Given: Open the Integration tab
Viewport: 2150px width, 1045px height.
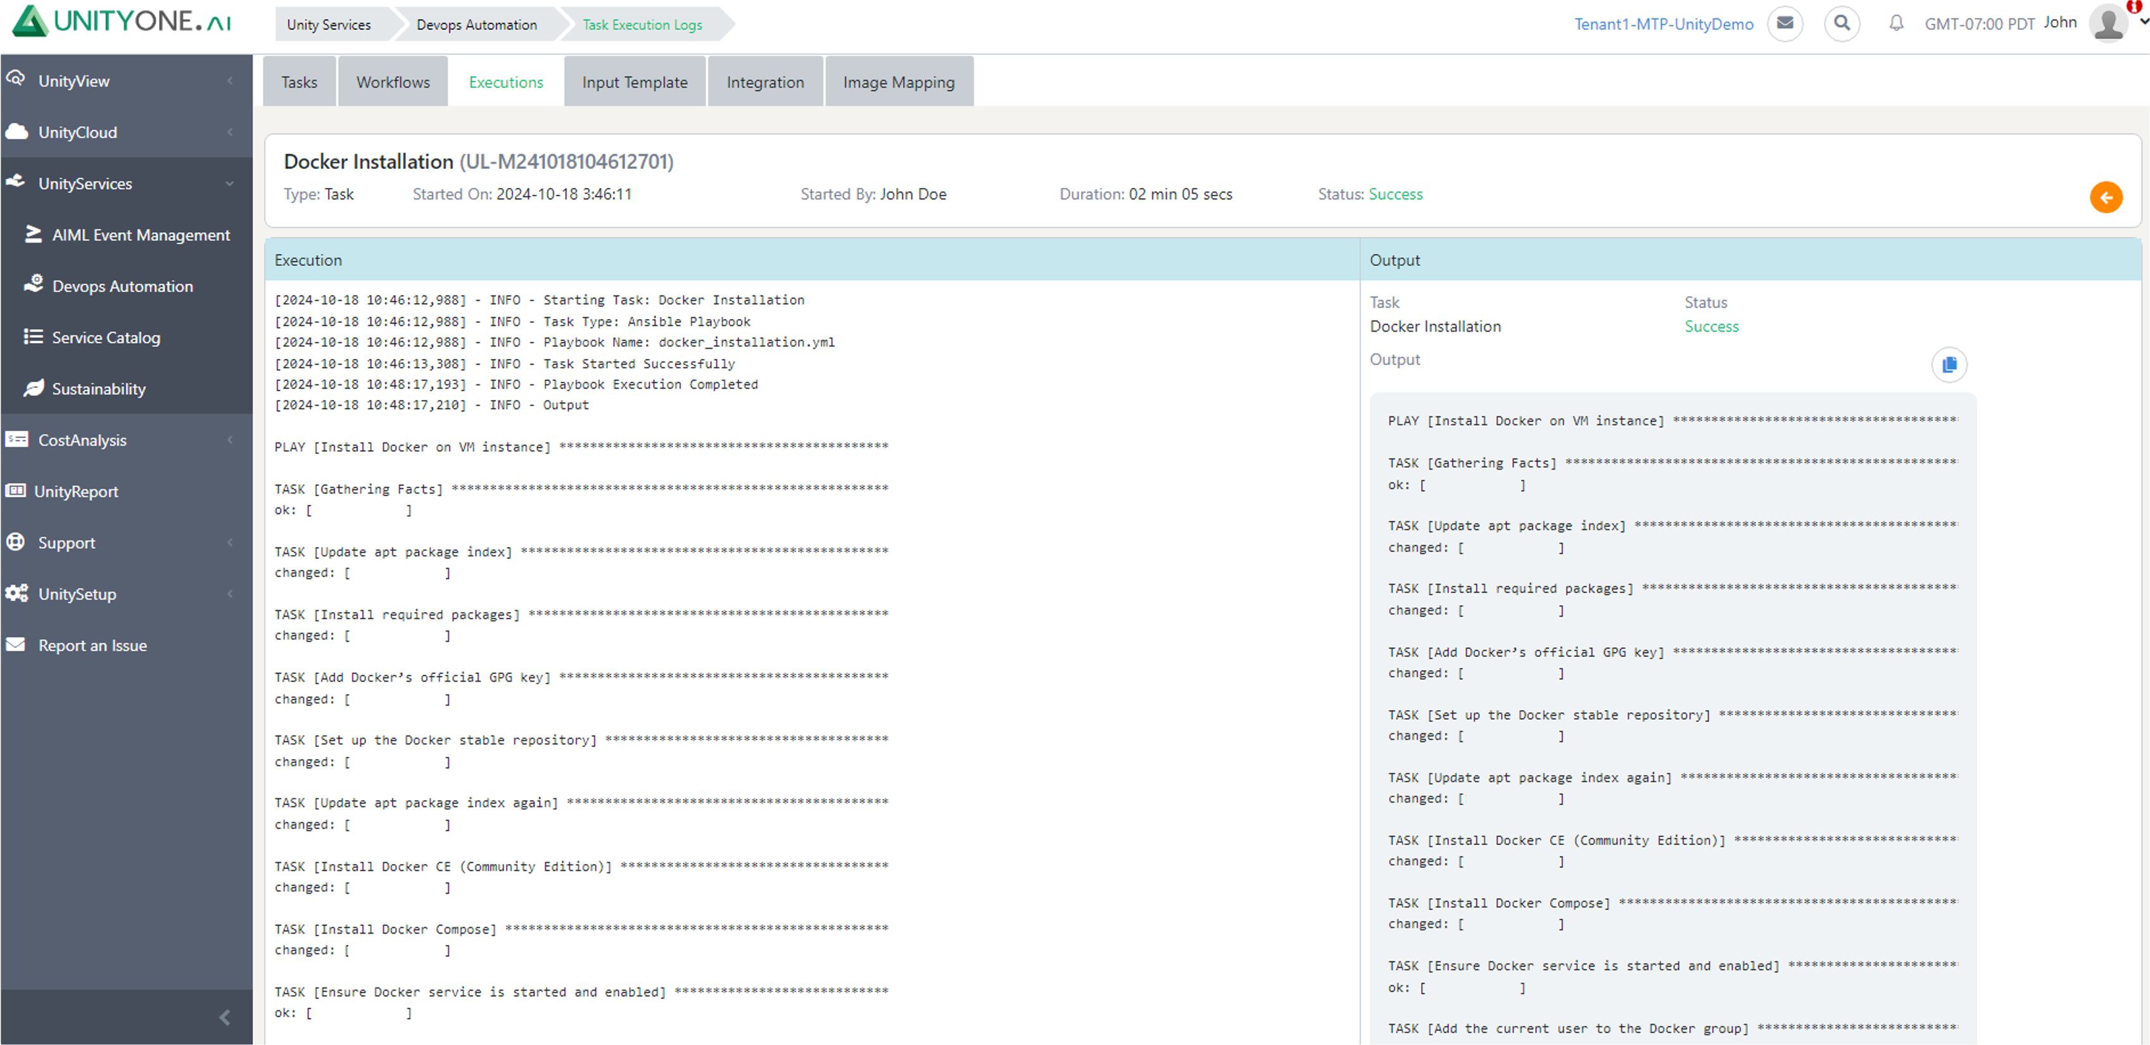Looking at the screenshot, I should pyautogui.click(x=764, y=82).
